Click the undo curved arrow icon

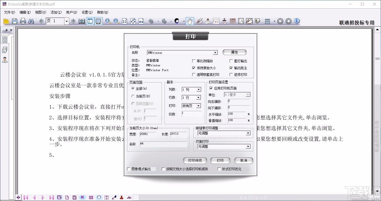[x=151, y=21]
